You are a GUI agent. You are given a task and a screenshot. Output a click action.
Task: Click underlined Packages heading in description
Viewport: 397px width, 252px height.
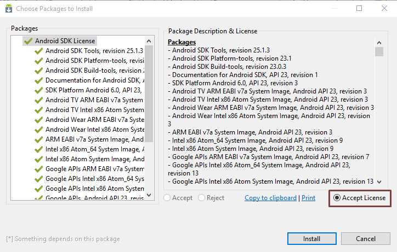[182, 42]
